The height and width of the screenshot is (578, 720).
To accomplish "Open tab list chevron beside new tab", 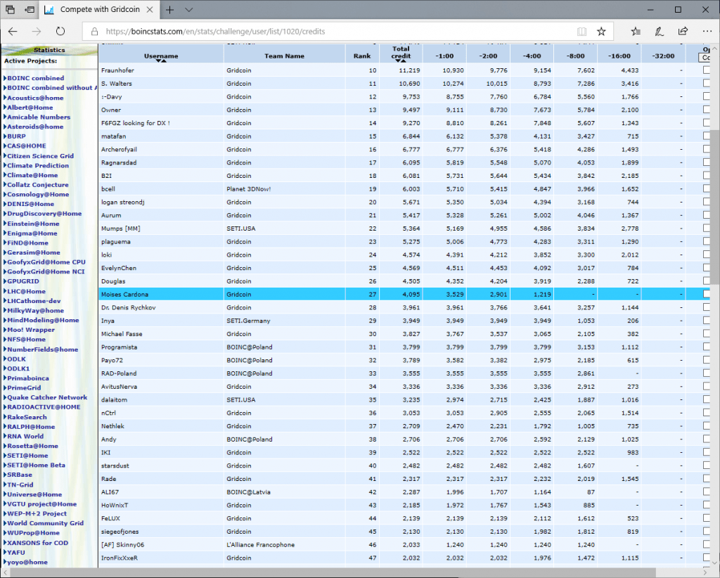I will coord(190,10).
